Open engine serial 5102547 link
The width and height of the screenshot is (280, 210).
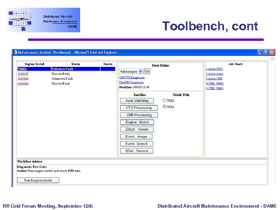coord(23,74)
